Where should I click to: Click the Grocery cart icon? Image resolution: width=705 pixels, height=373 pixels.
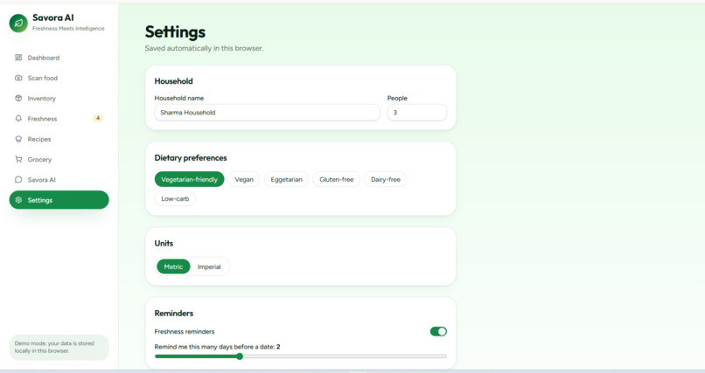point(18,159)
